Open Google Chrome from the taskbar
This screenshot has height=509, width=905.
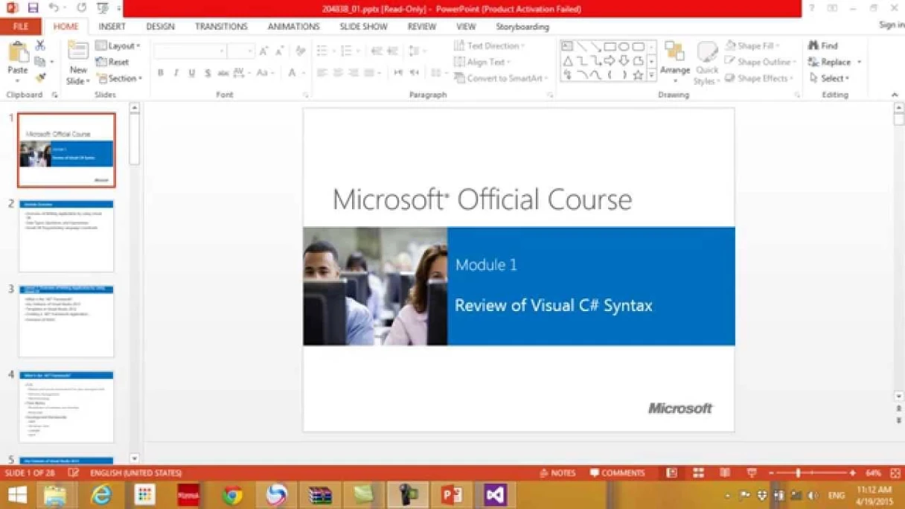tap(232, 495)
